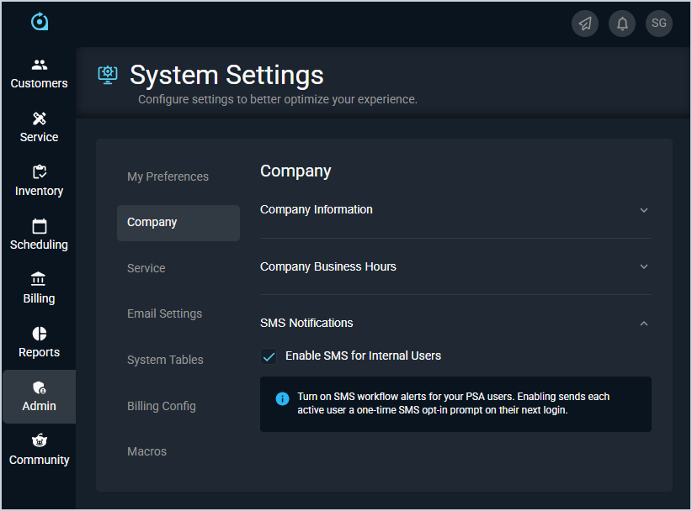Expand Company Business Hours section
The width and height of the screenshot is (692, 511).
(644, 266)
